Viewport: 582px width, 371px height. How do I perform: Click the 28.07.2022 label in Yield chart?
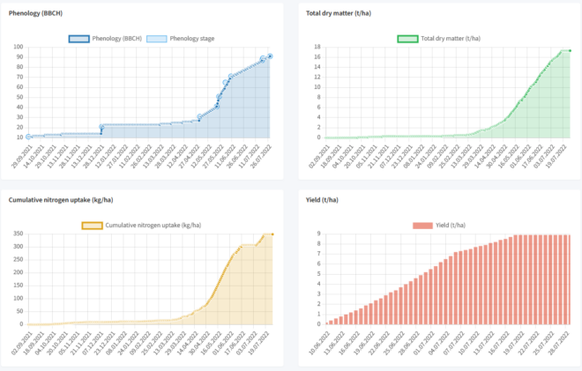pyautogui.click(x=558, y=344)
